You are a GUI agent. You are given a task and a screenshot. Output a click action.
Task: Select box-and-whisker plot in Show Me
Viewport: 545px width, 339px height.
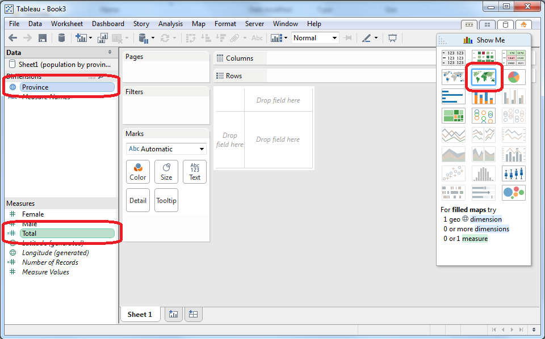[514, 173]
